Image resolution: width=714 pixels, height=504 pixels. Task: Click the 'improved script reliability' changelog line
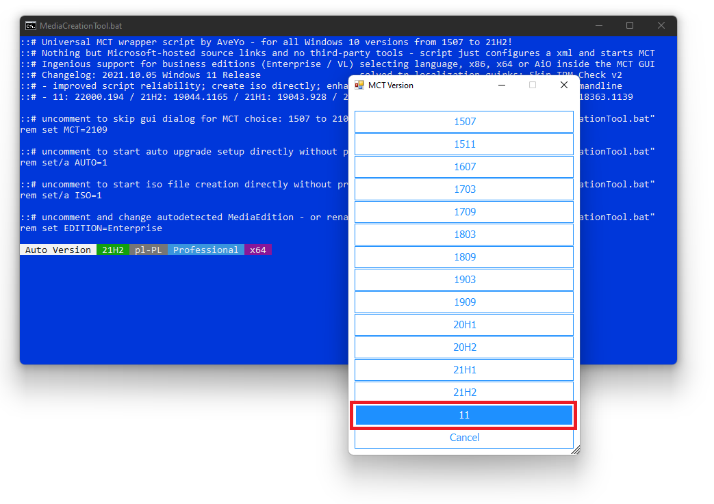click(x=184, y=86)
